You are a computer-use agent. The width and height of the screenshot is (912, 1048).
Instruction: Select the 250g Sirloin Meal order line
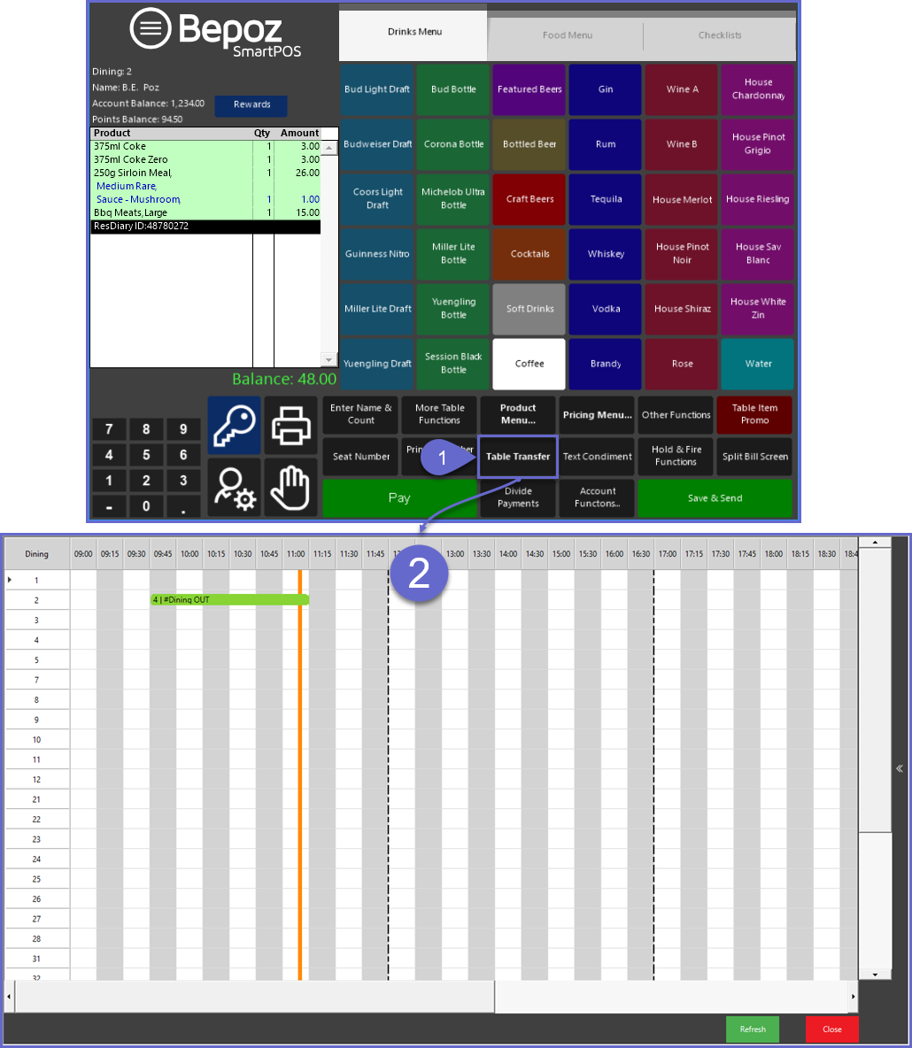206,173
